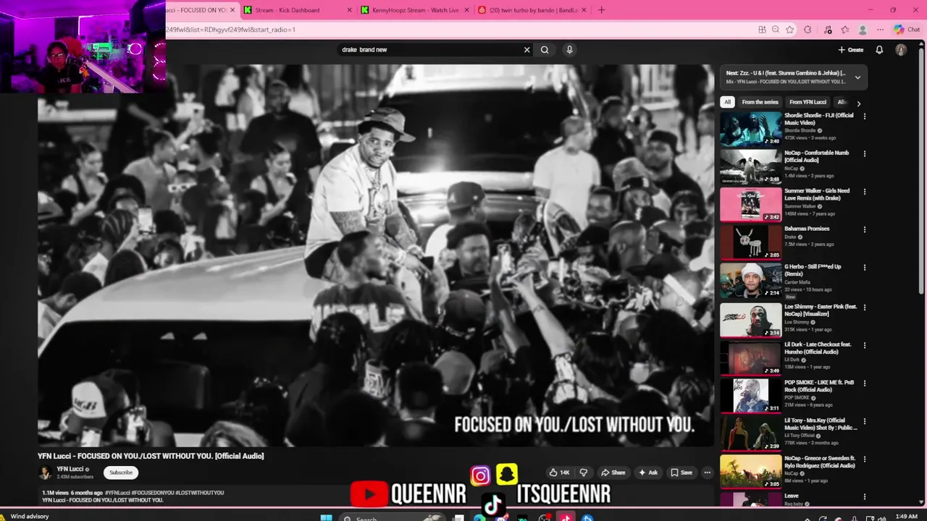Click the #YFNLucci hashtag link
This screenshot has height=521, width=927.
tap(117, 493)
